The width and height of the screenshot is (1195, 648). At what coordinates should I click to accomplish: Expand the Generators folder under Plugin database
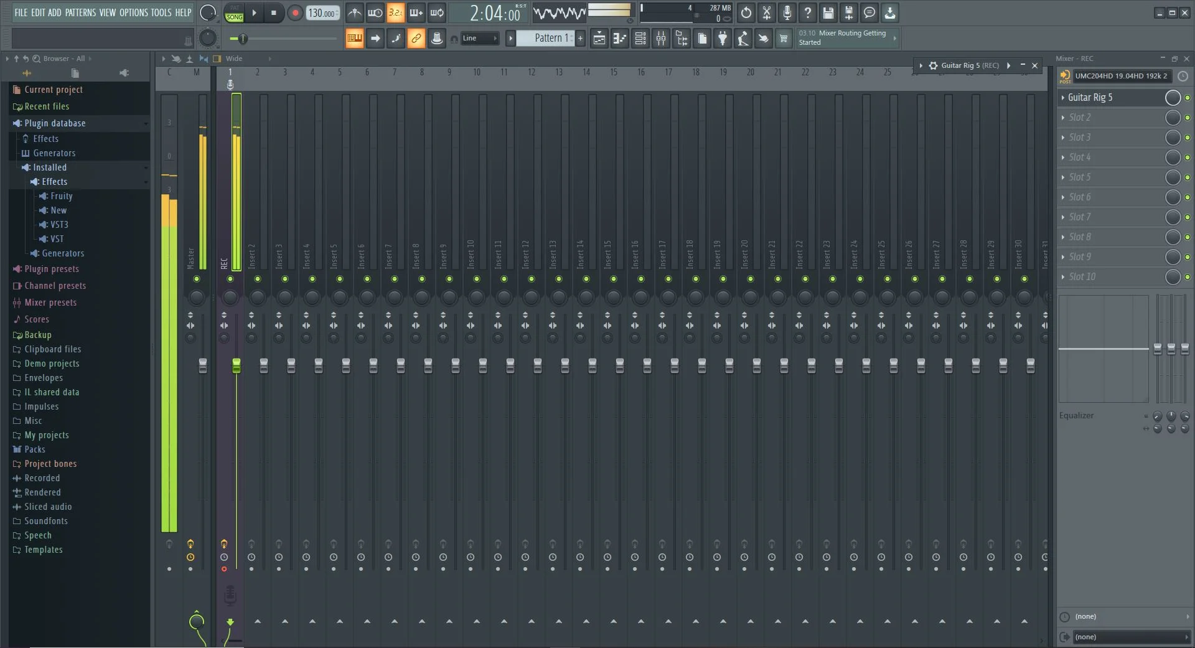54,153
